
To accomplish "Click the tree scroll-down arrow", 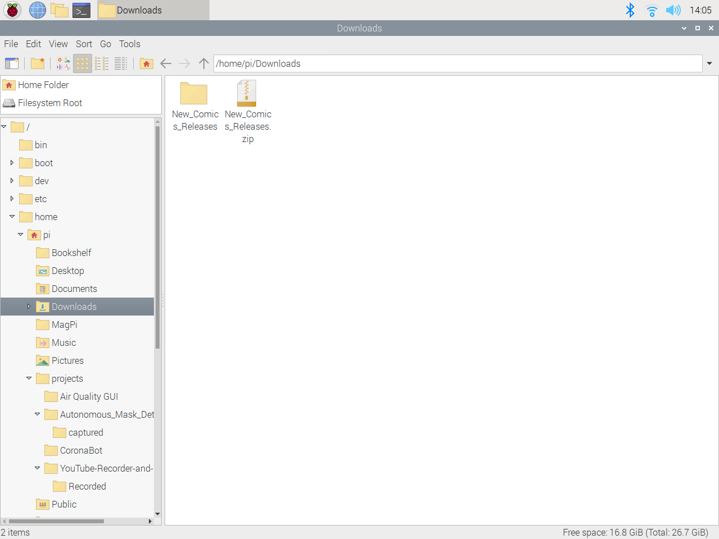I will click(158, 514).
